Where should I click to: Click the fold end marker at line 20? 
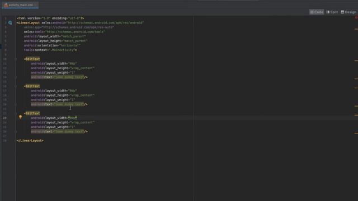click(16, 104)
